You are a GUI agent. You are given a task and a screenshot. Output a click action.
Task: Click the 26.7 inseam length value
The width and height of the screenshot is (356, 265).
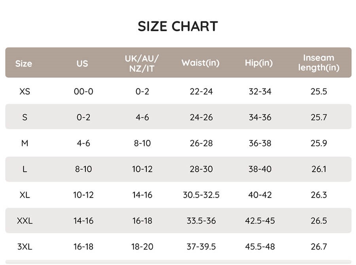(x=318, y=247)
